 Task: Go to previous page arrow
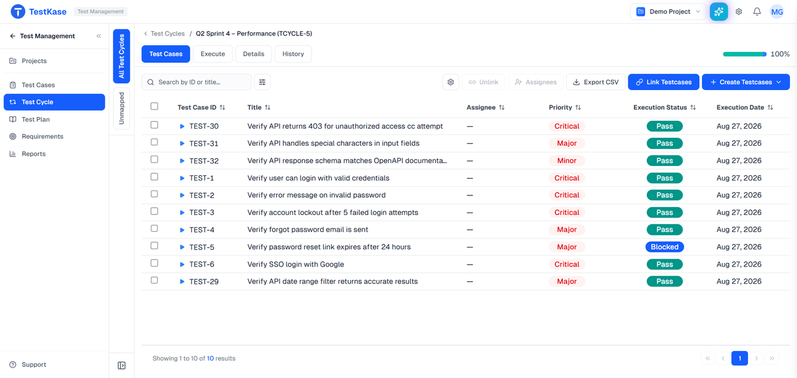[723, 358]
